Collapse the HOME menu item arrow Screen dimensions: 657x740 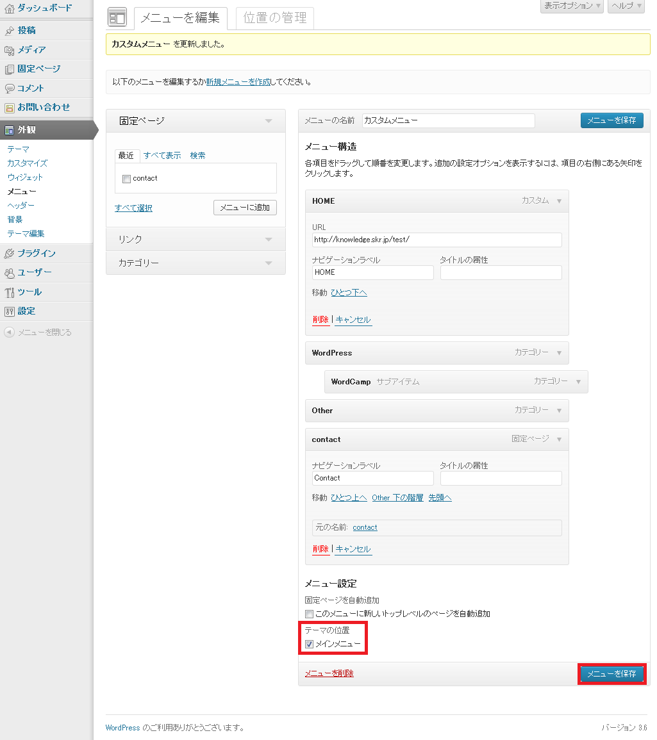coord(559,201)
